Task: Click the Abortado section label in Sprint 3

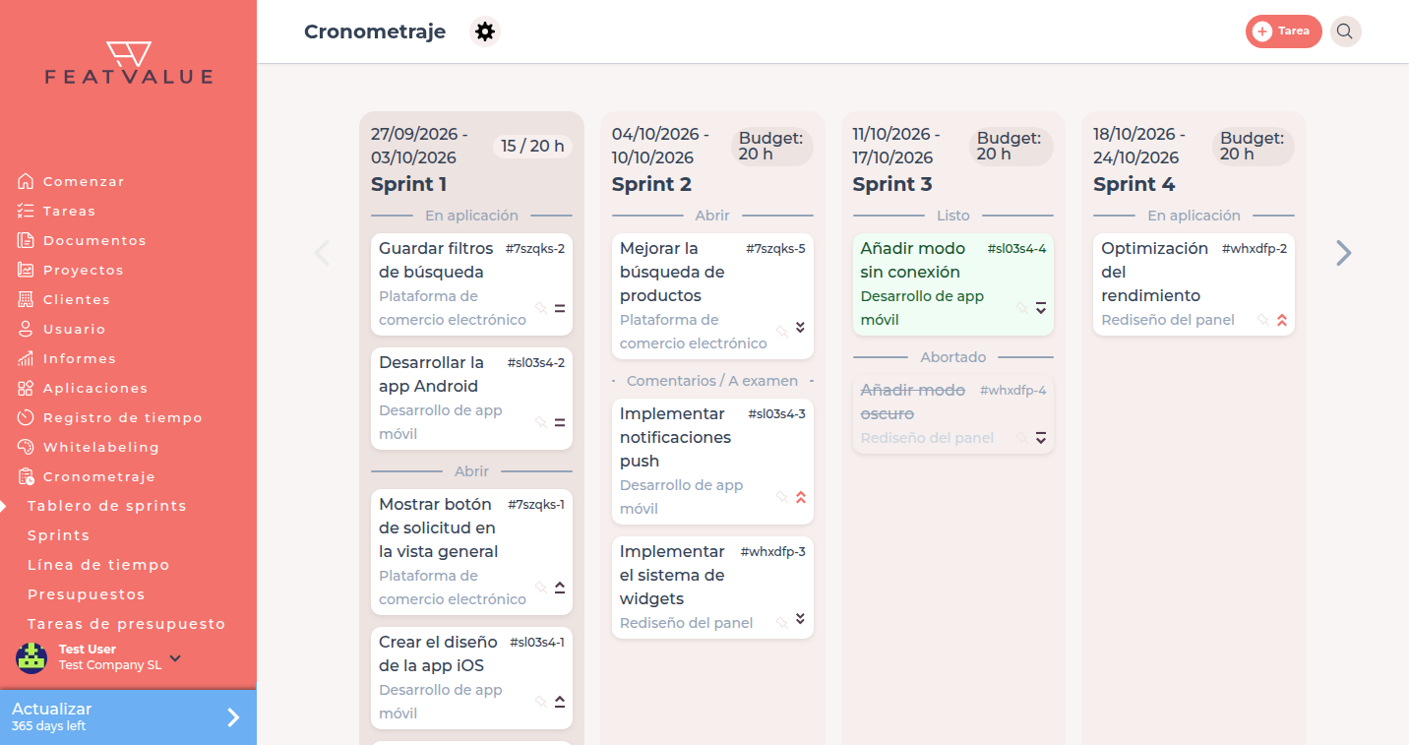Action: coord(953,357)
